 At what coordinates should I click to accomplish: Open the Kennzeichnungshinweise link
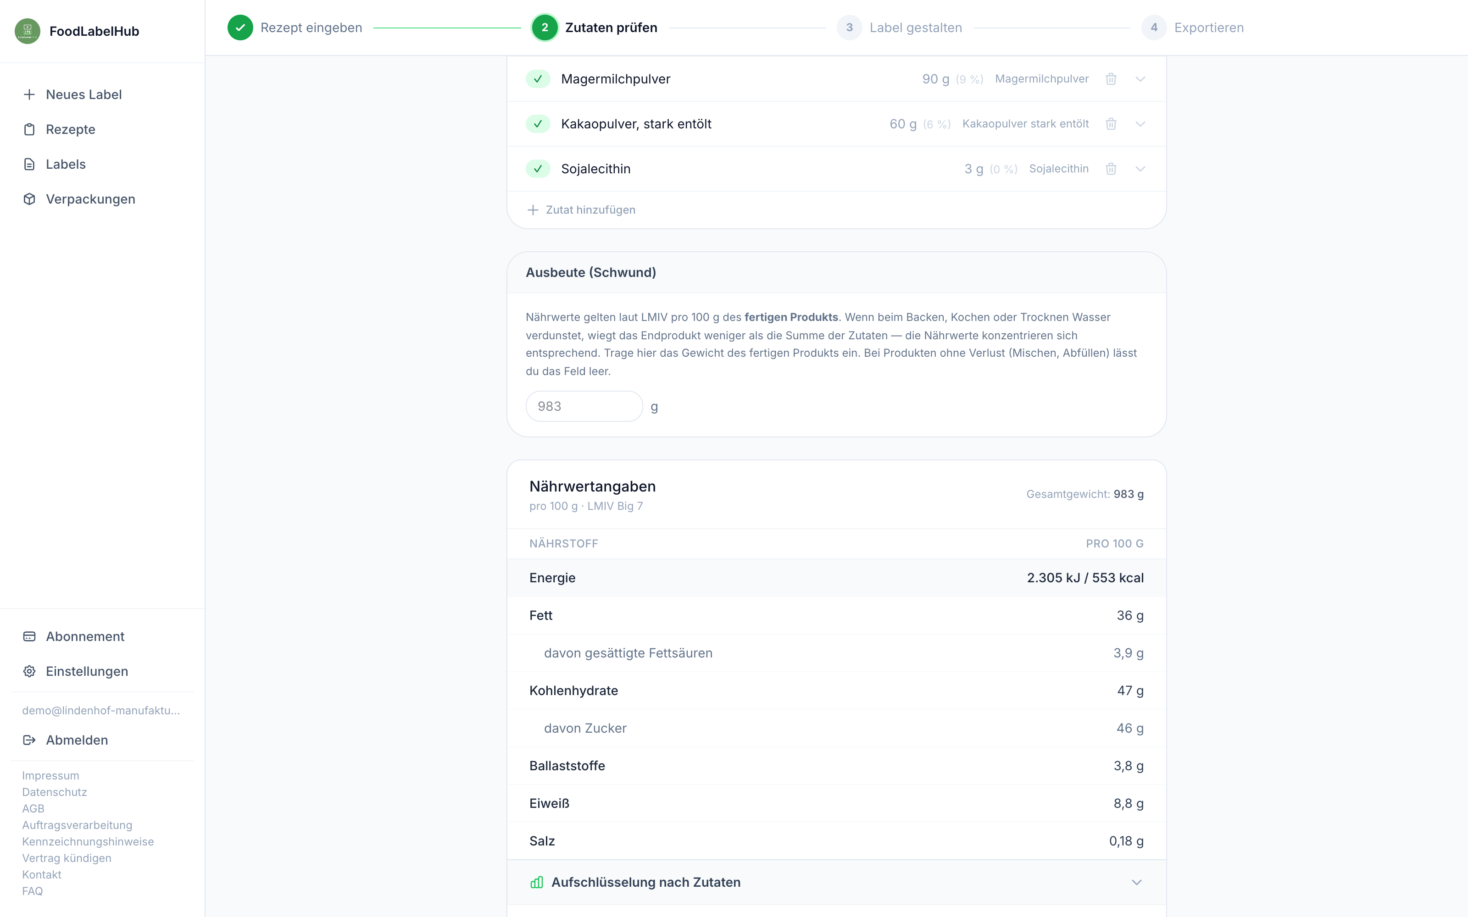[88, 842]
